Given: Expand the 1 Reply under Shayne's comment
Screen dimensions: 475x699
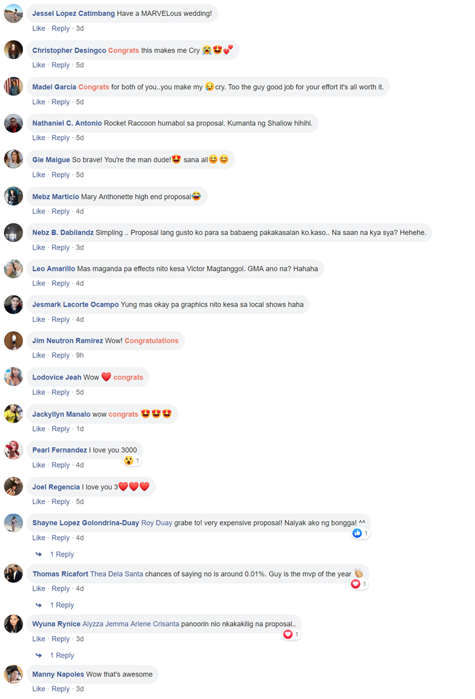Looking at the screenshot, I should pyautogui.click(x=61, y=555).
